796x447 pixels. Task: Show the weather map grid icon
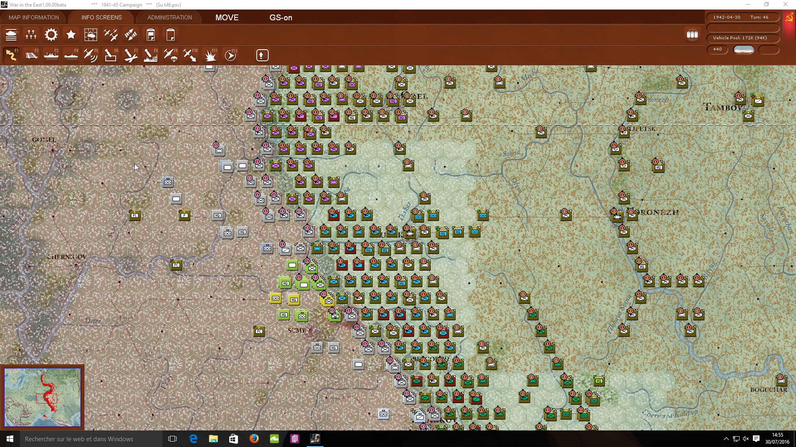(x=91, y=35)
